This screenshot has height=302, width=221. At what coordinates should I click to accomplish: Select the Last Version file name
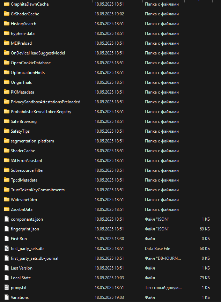(x=21, y=268)
